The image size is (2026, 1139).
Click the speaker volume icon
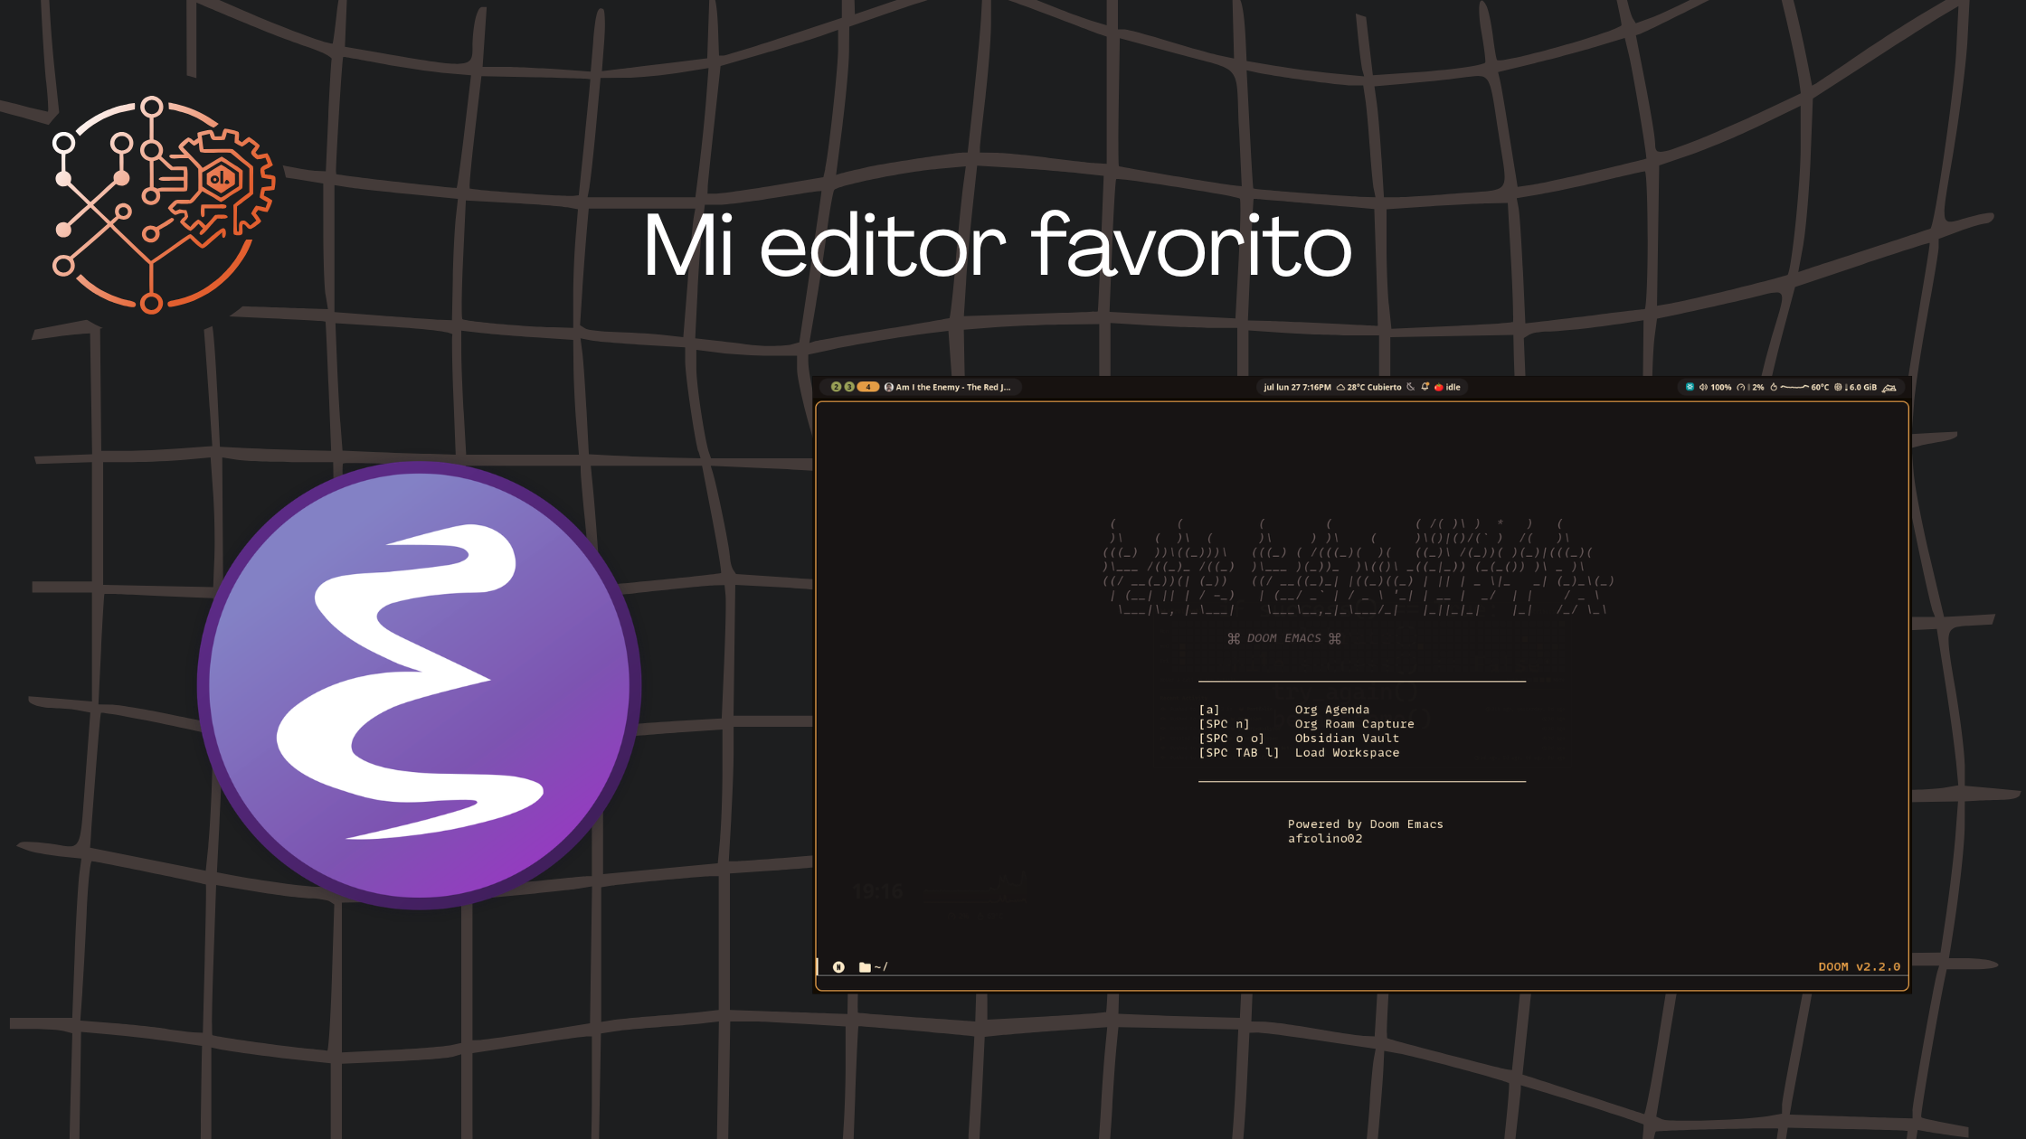pyautogui.click(x=1703, y=387)
